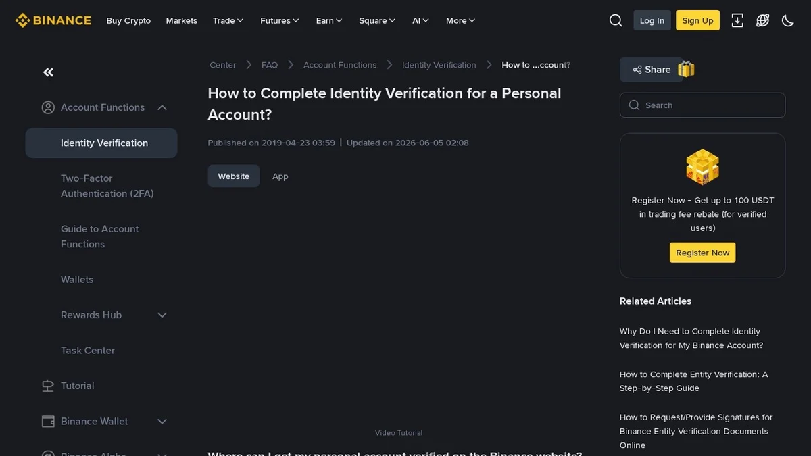Click the article title heading
This screenshot has height=456, width=811.
(385, 103)
